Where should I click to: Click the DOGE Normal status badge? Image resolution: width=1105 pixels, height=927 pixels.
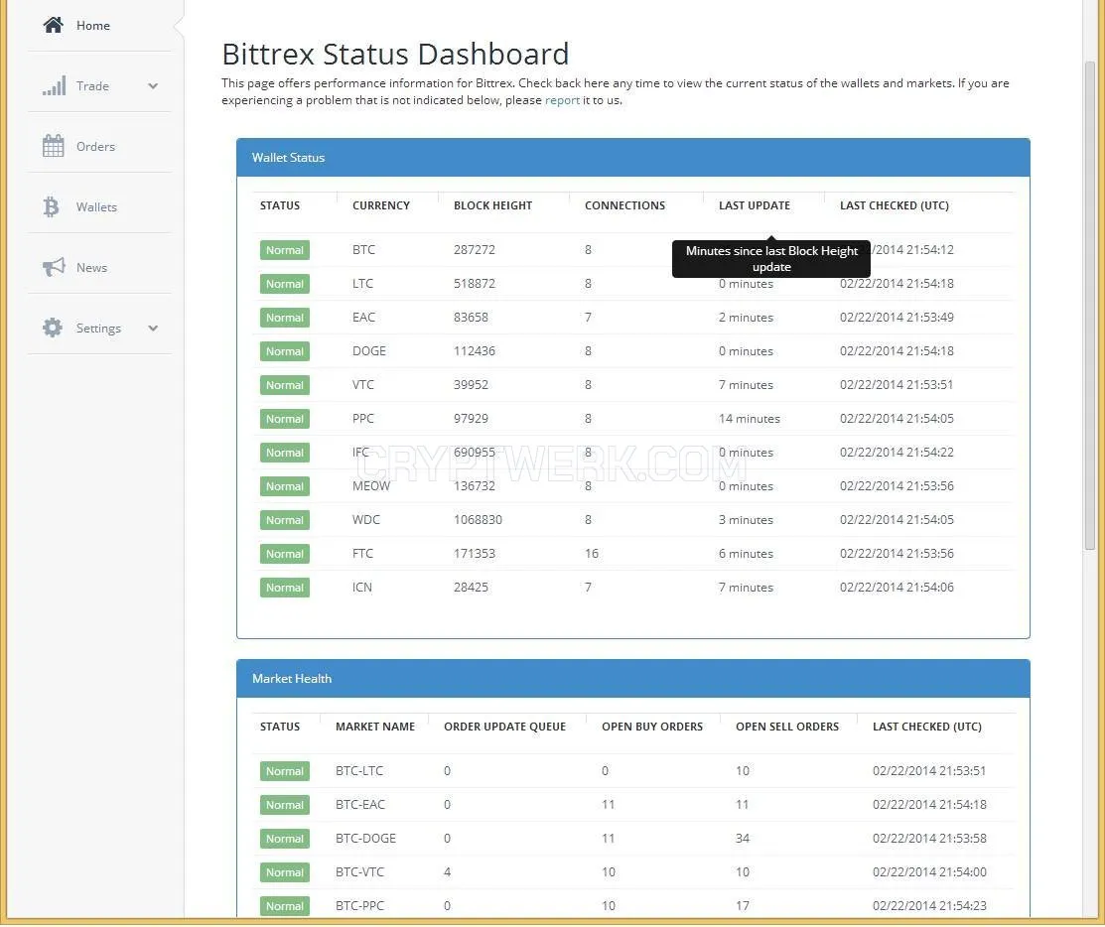(285, 351)
